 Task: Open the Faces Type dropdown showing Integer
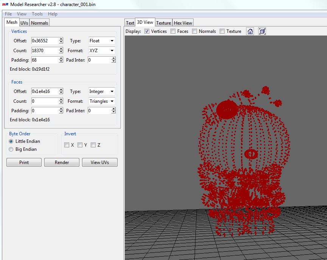[102, 91]
